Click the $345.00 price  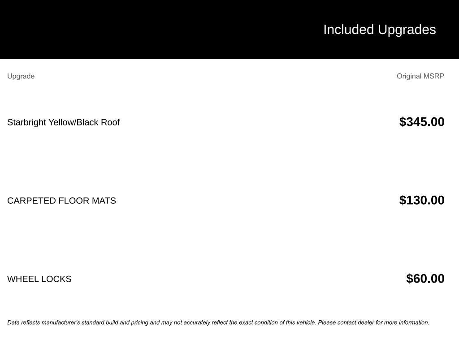click(x=421, y=122)
